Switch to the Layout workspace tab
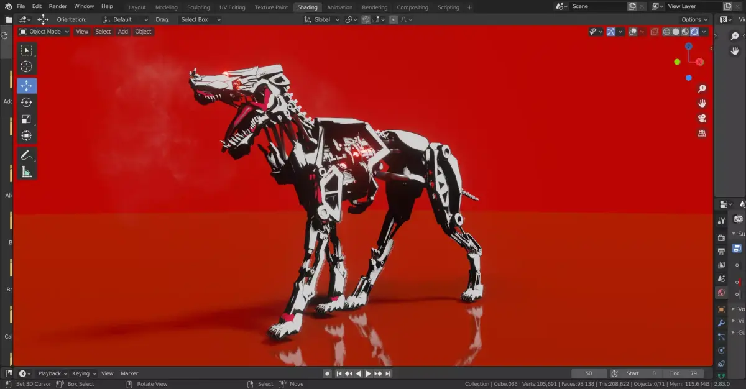The width and height of the screenshot is (746, 389). [x=137, y=7]
